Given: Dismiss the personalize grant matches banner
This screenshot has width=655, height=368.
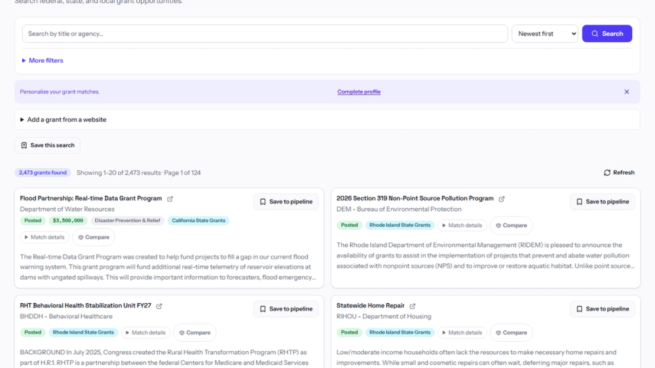Looking at the screenshot, I should click(x=627, y=92).
